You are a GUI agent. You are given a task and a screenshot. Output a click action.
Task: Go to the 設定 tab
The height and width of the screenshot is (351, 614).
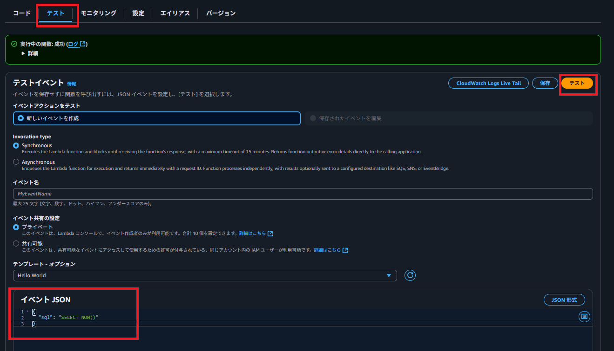tap(138, 13)
